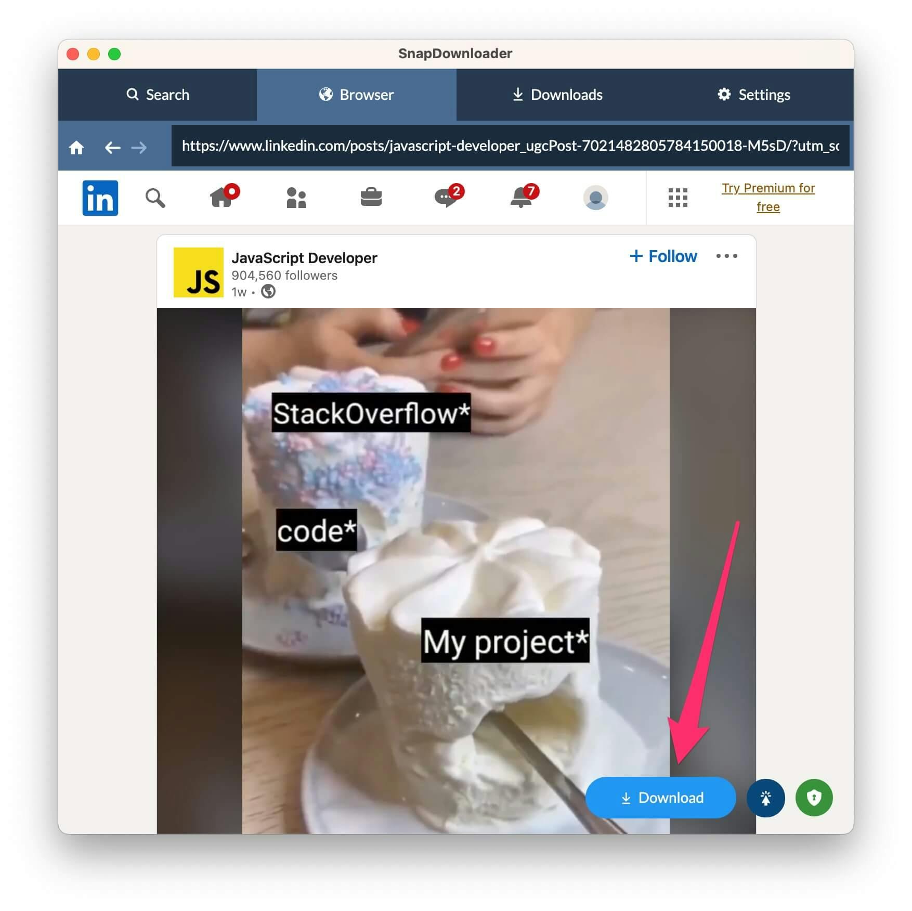Open the Search tab
Viewport: 912px width, 911px height.
pos(158,95)
